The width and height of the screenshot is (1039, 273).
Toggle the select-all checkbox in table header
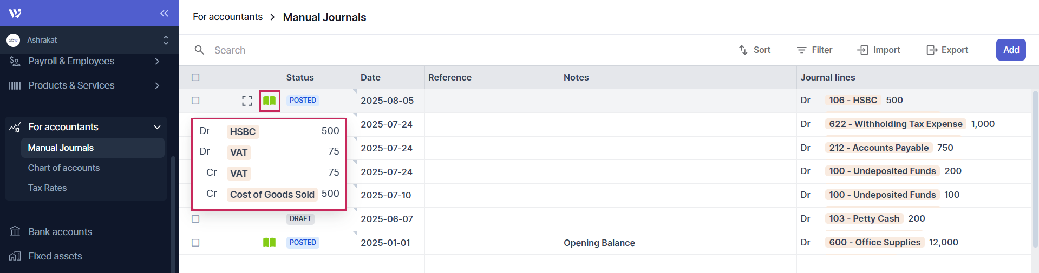pos(195,77)
